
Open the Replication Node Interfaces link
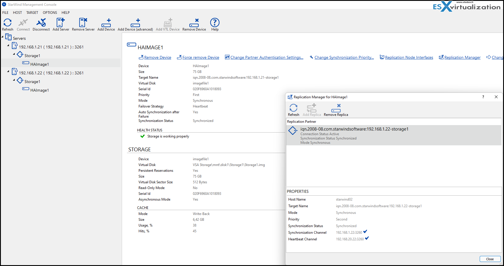pos(409,58)
